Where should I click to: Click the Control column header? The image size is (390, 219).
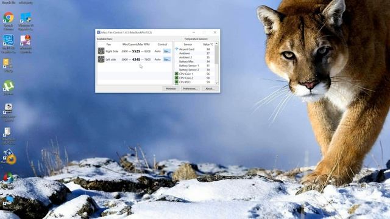162,44
